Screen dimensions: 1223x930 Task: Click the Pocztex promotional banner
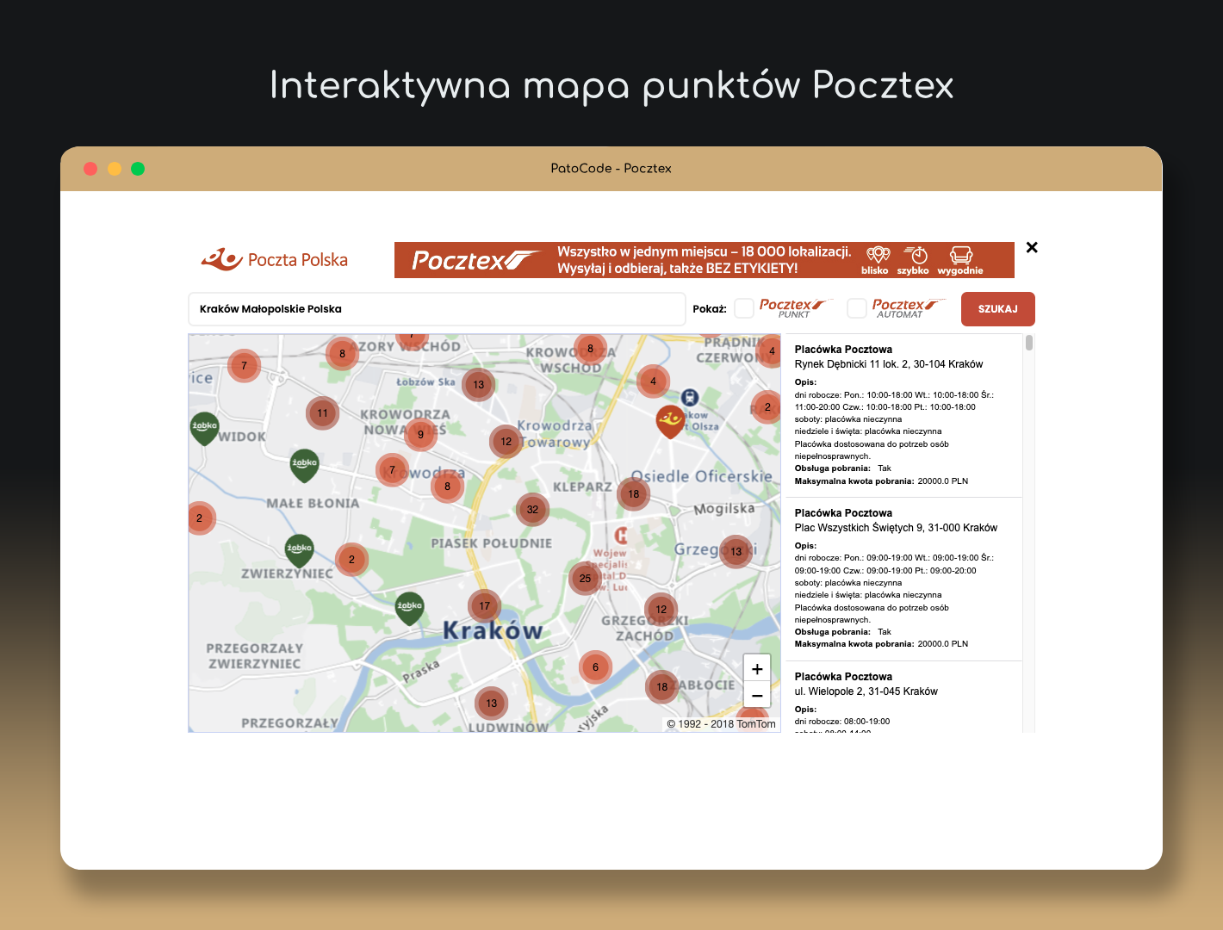tap(704, 260)
